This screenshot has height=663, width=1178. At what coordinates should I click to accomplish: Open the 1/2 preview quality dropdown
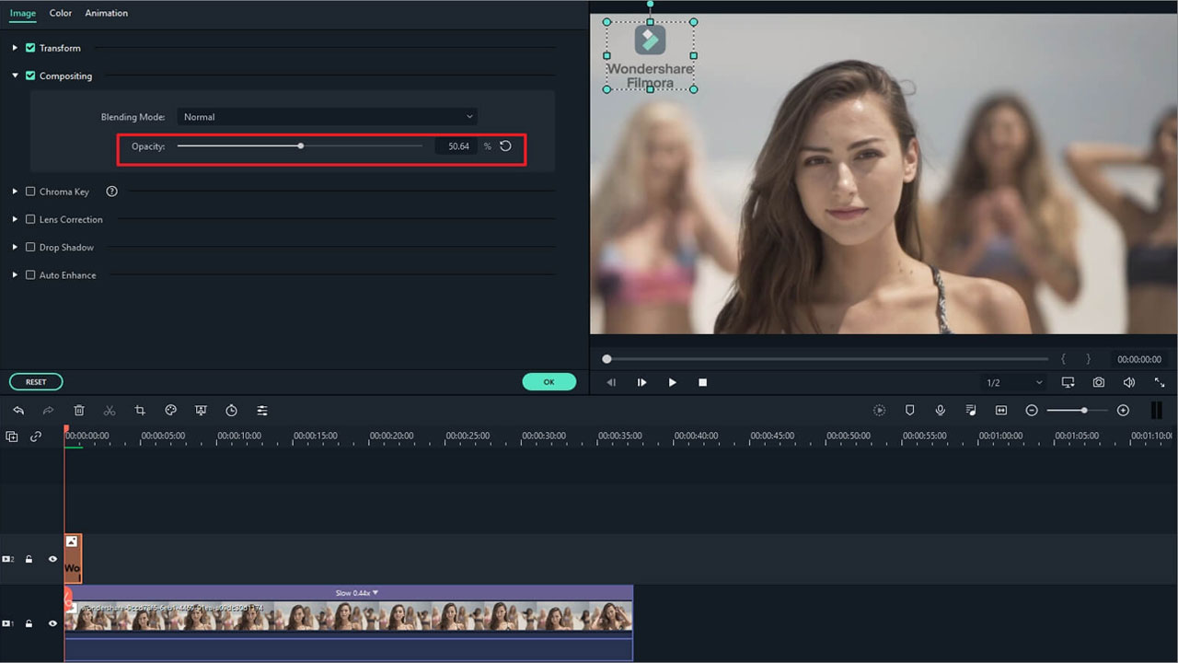click(1012, 382)
